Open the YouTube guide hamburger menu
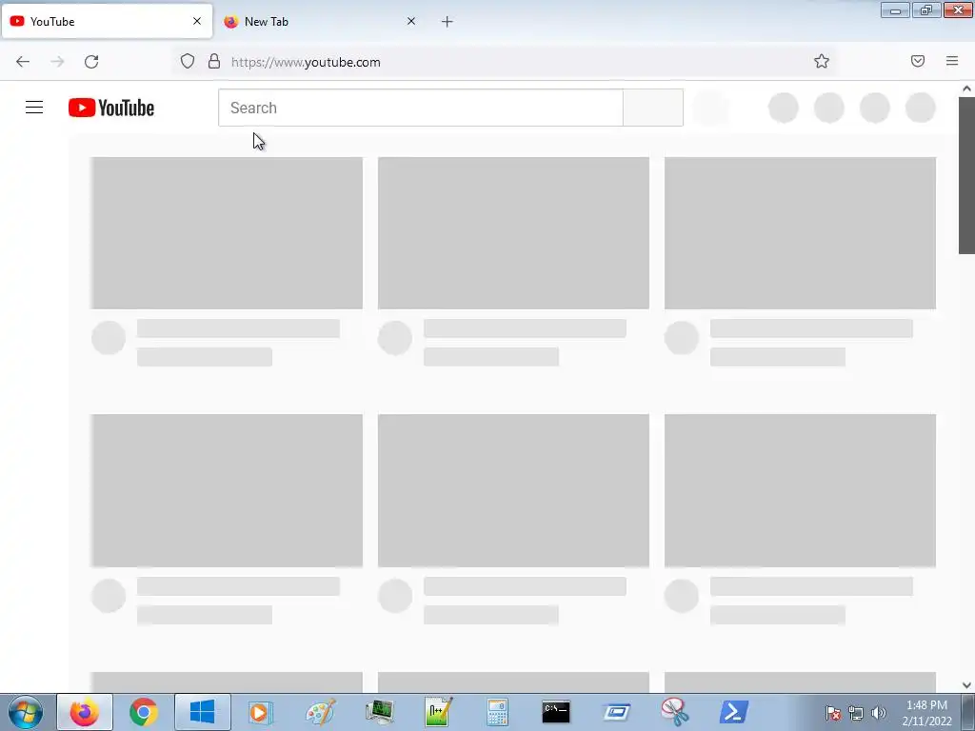The image size is (975, 731). 34,108
